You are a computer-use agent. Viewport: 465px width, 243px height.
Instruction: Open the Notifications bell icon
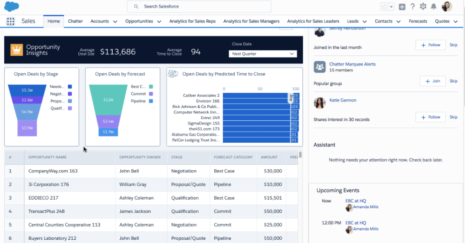click(x=433, y=6)
